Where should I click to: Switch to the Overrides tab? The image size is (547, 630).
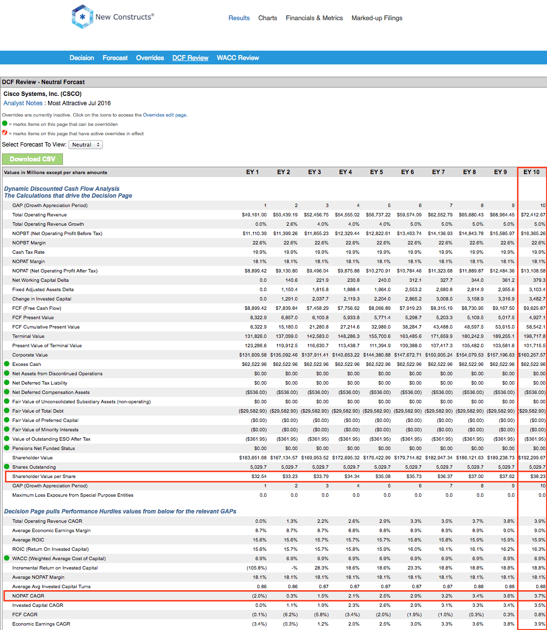[x=150, y=58]
